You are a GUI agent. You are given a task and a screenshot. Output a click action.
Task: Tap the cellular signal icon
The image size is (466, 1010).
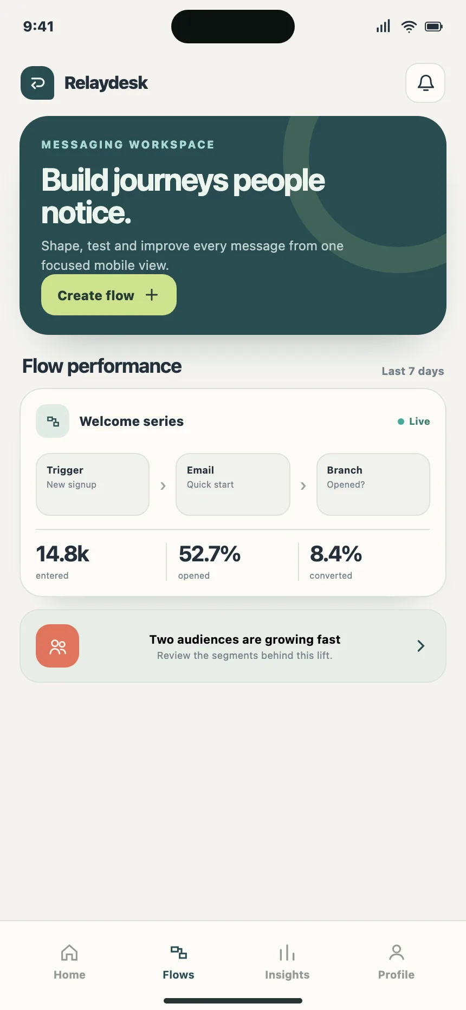pos(383,26)
